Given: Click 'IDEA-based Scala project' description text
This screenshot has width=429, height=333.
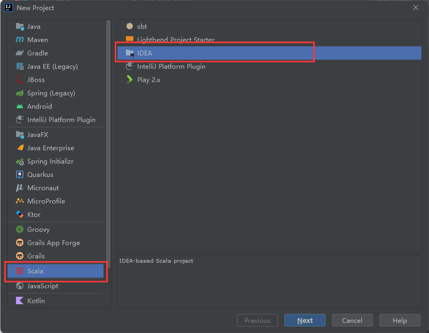Looking at the screenshot, I should pos(156,261).
